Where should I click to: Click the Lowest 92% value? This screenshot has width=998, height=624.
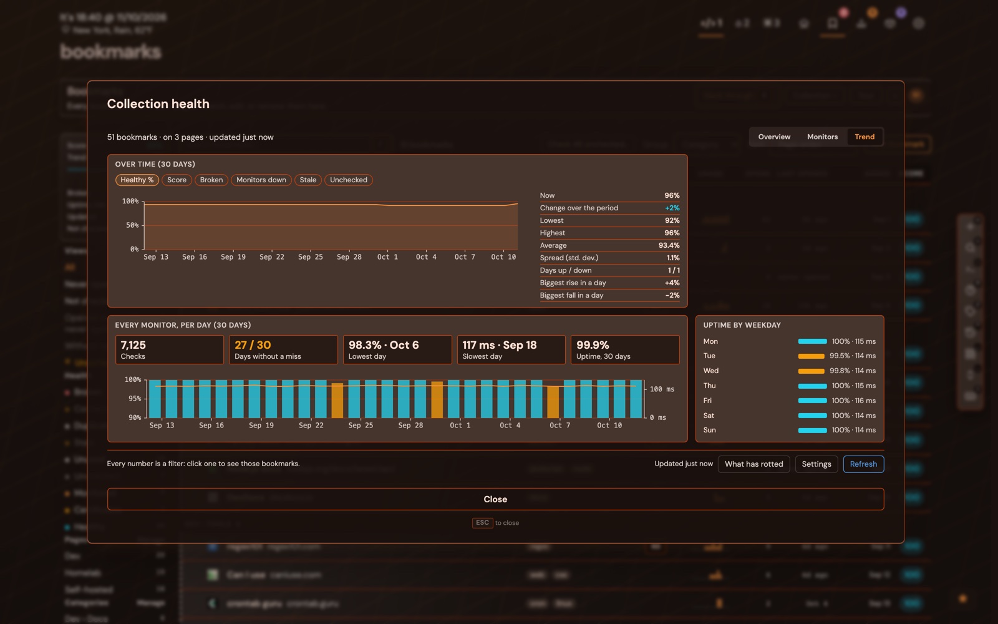(x=672, y=220)
